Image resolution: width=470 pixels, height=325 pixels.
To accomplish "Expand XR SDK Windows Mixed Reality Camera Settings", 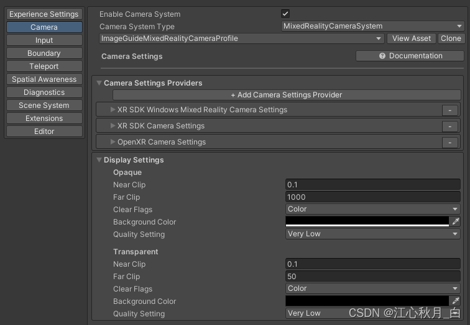I will (113, 110).
